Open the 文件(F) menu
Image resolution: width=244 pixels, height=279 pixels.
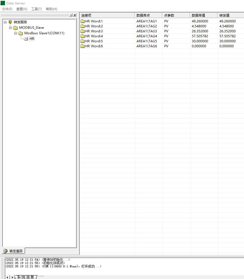(7, 9)
